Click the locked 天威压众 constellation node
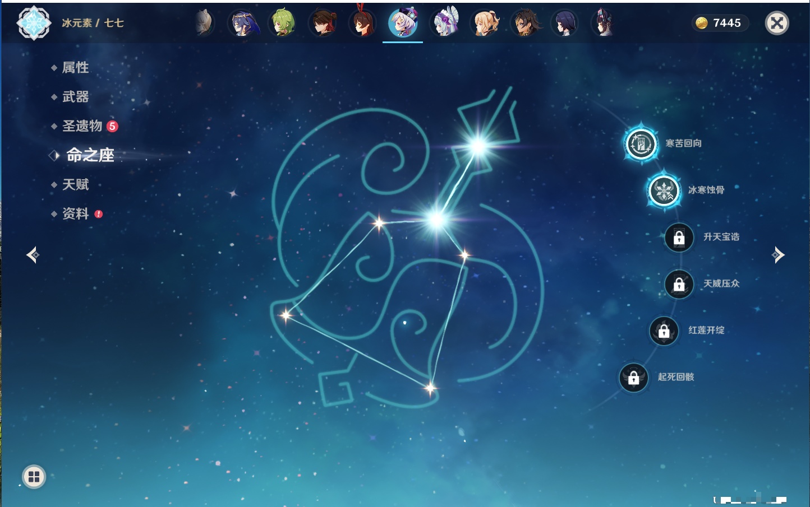Image resolution: width=810 pixels, height=507 pixels. pyautogui.click(x=679, y=284)
